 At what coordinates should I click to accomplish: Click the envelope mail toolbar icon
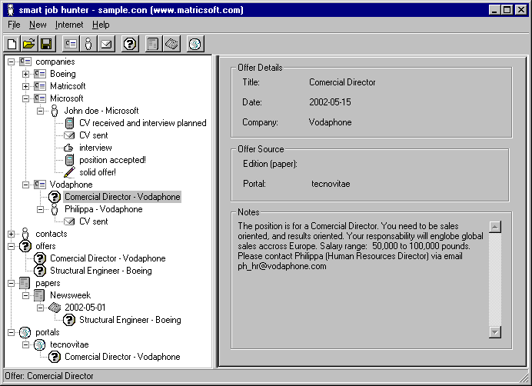pyautogui.click(x=106, y=44)
